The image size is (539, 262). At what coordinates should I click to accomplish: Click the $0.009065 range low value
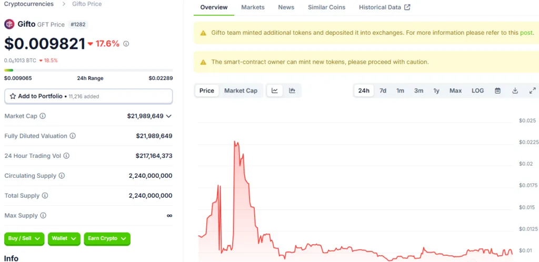[x=18, y=78]
